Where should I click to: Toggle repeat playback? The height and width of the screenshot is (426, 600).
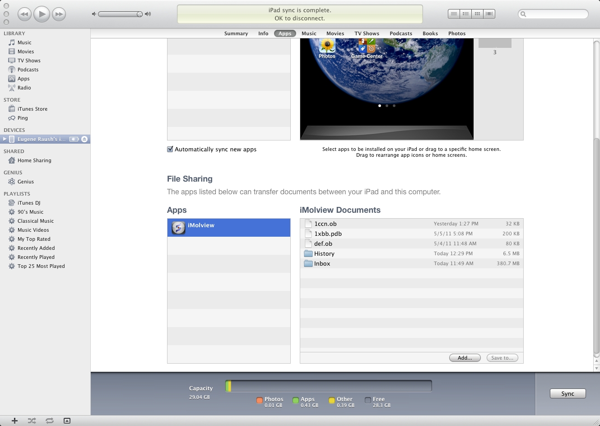pos(49,421)
